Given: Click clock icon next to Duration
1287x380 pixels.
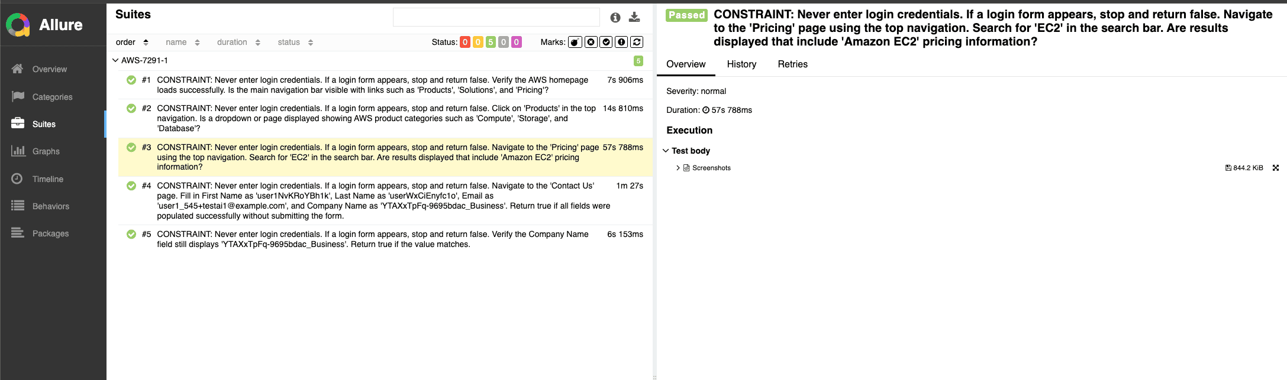Looking at the screenshot, I should click(x=706, y=110).
